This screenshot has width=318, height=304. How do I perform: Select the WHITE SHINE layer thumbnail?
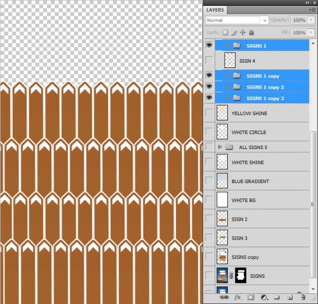[222, 162]
